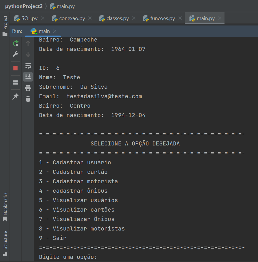Viewport: 258px width, 262px height.
Task: Click pythonProject2 breadcrumb
Action: click(24, 6)
